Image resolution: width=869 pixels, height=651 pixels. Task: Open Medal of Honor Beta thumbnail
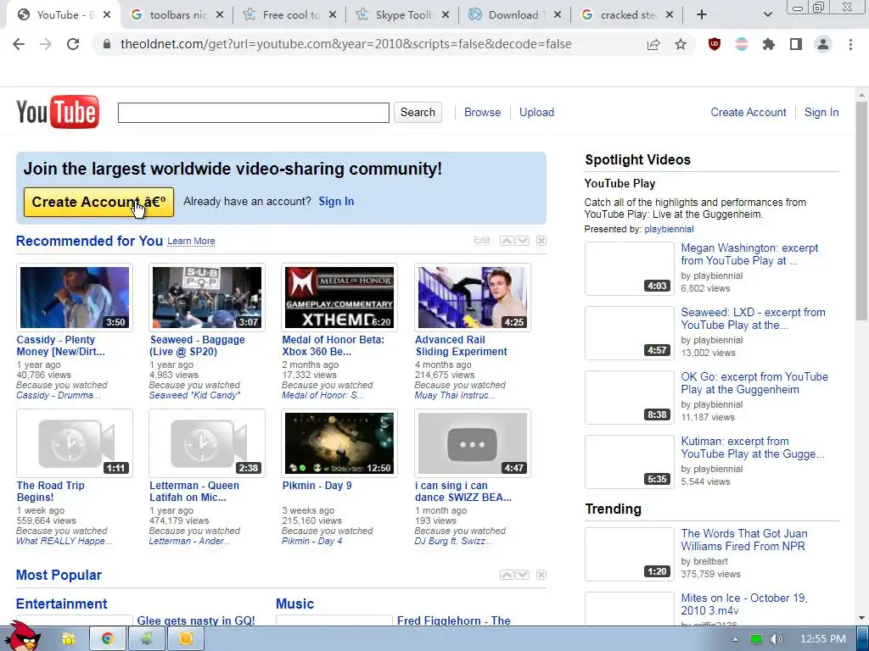(x=339, y=298)
